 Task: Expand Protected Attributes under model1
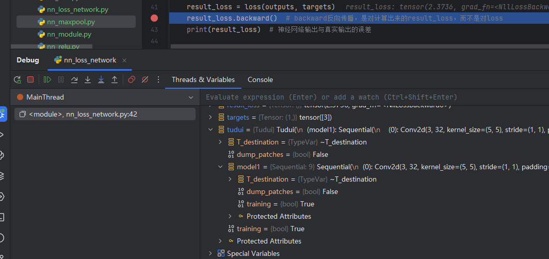[x=230, y=216]
